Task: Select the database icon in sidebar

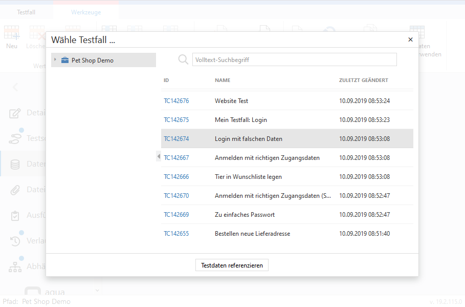Action: pos(16,164)
